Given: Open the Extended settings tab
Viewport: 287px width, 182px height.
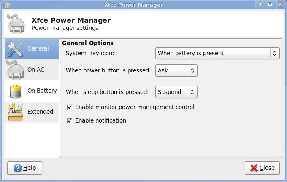Looking at the screenshot, I should (32, 112).
